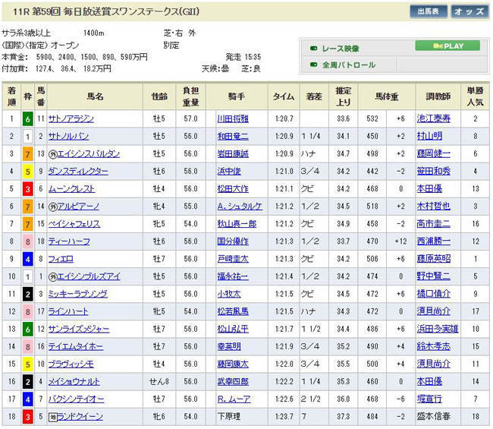Click the green icon beside 全周パトロール
The height and width of the screenshot is (429, 493).
tap(314, 65)
